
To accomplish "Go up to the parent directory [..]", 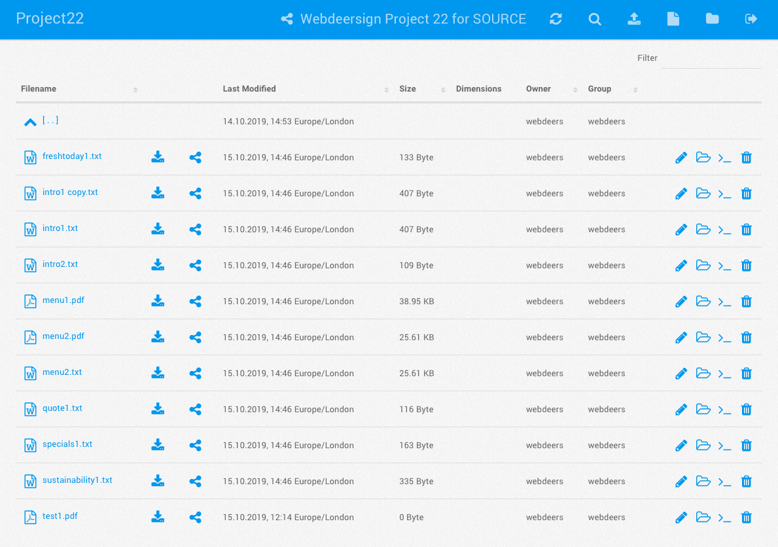I will pyautogui.click(x=50, y=121).
